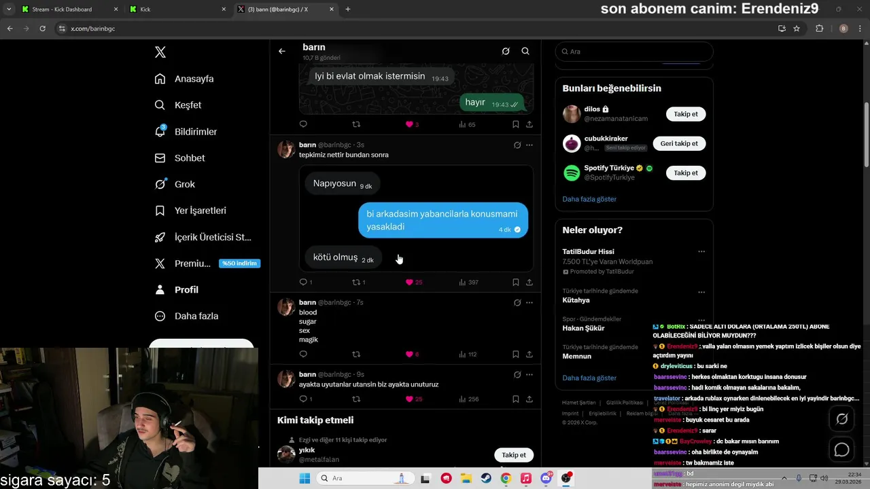The width and height of the screenshot is (870, 489).
Task: Repost the 'ayakta uyutanlar' post
Action: coord(356,399)
